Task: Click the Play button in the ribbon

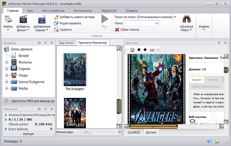Action: (104, 22)
